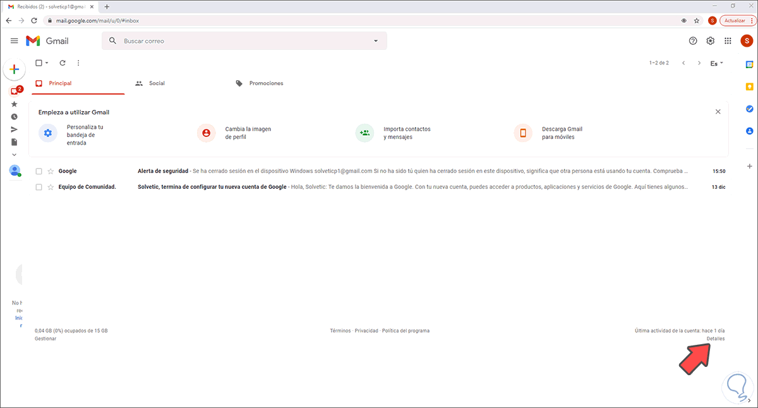Open the Help question mark icon

point(693,41)
